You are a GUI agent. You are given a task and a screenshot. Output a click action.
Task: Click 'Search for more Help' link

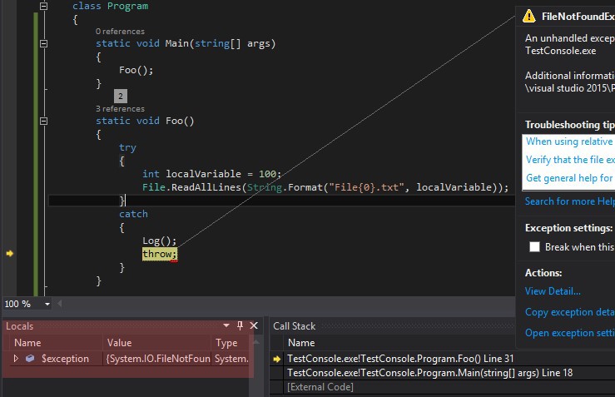click(x=569, y=201)
